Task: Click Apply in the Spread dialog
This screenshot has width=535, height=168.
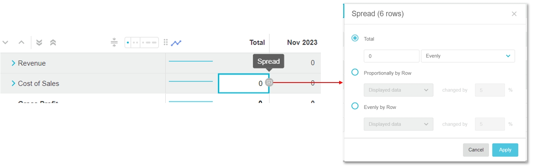Action: click(505, 150)
